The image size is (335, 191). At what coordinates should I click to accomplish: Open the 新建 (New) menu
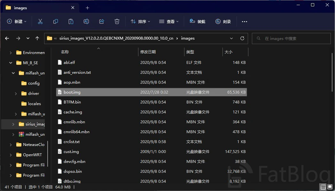pos(17,21)
